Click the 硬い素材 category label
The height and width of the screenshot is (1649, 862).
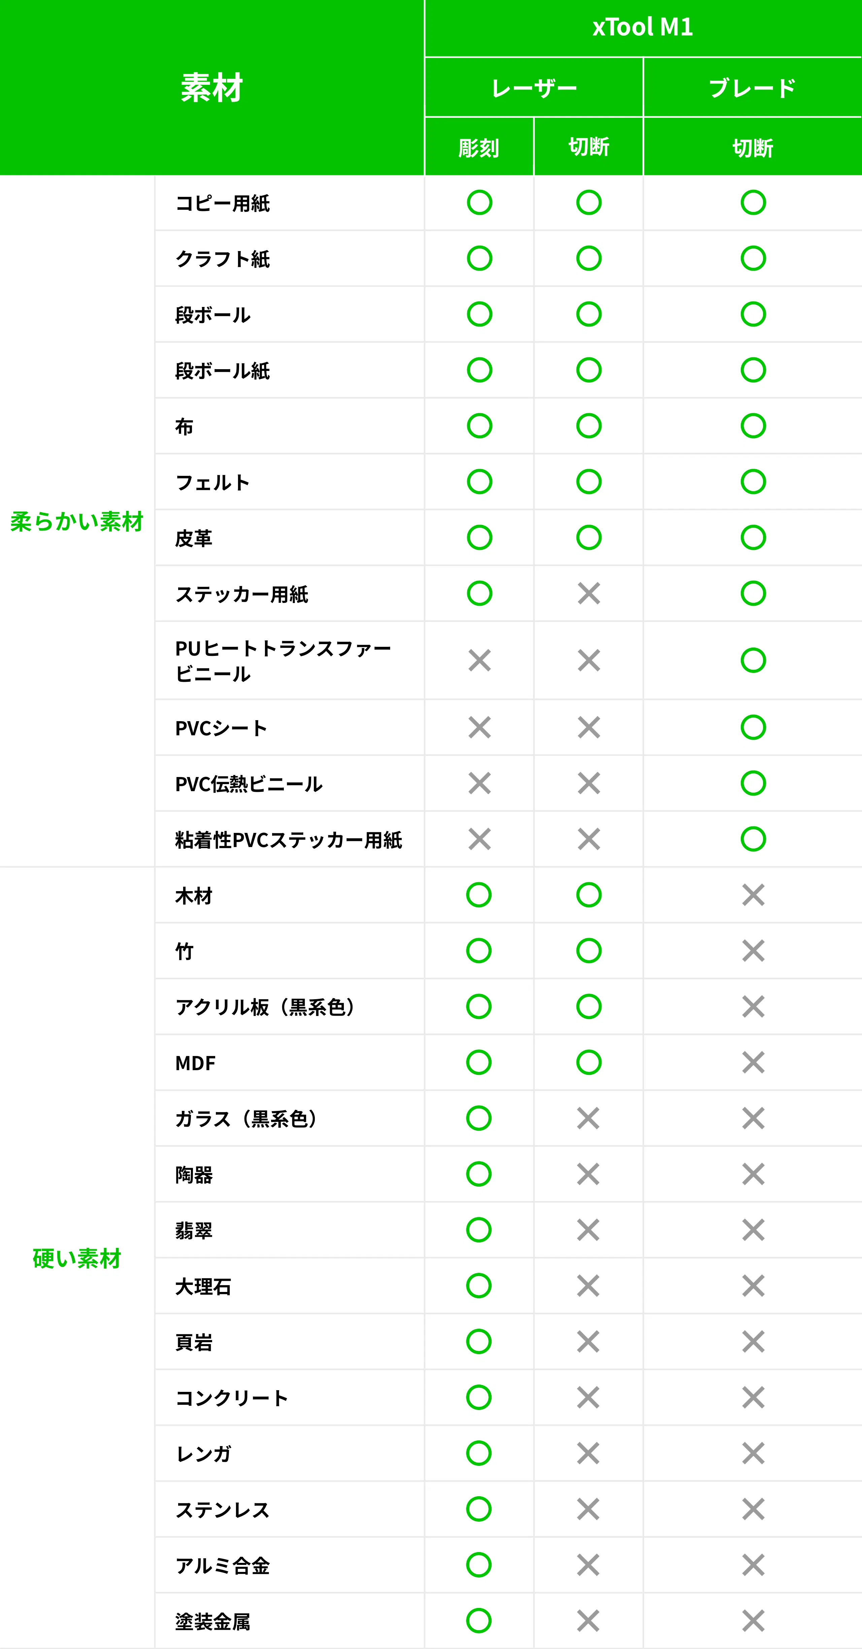(x=77, y=1259)
